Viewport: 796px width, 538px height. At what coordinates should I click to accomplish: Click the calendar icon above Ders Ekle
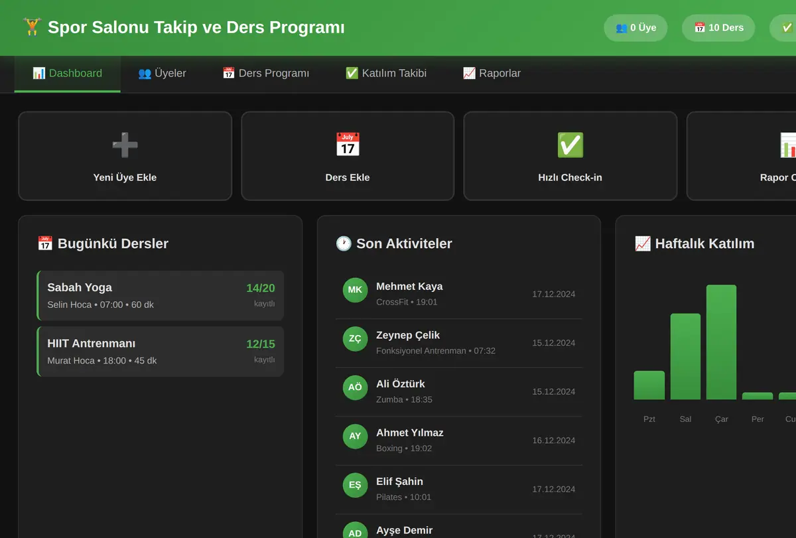(348, 145)
